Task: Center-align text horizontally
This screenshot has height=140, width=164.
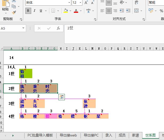Action: 109,11
